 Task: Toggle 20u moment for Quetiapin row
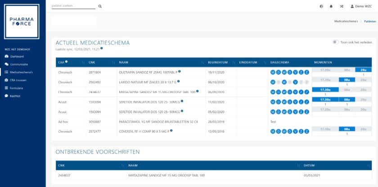[x=363, y=70]
